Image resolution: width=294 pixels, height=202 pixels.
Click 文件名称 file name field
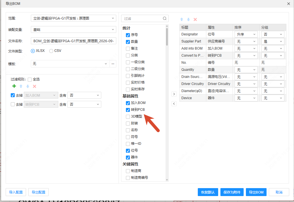(74, 41)
